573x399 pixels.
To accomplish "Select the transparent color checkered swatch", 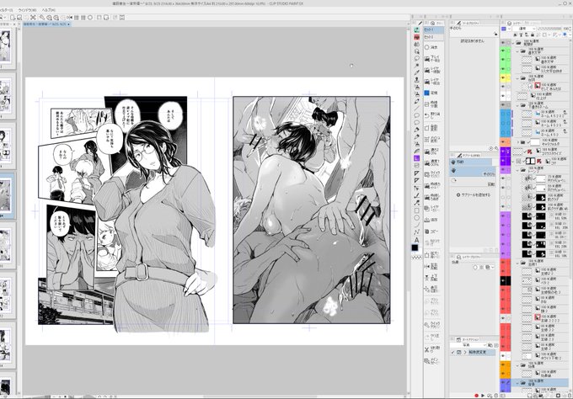I will [x=416, y=258].
